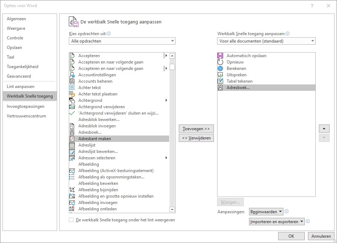
Task: Click the Automatisch opslaan save icon
Action: 220,56
